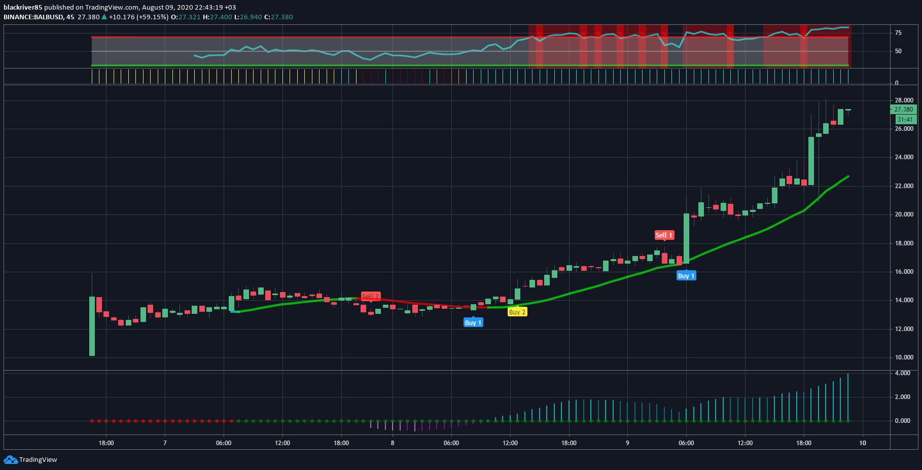Screen dimensions: 922x470
Task: Click date 7 on the time axis
Action: tap(165, 443)
